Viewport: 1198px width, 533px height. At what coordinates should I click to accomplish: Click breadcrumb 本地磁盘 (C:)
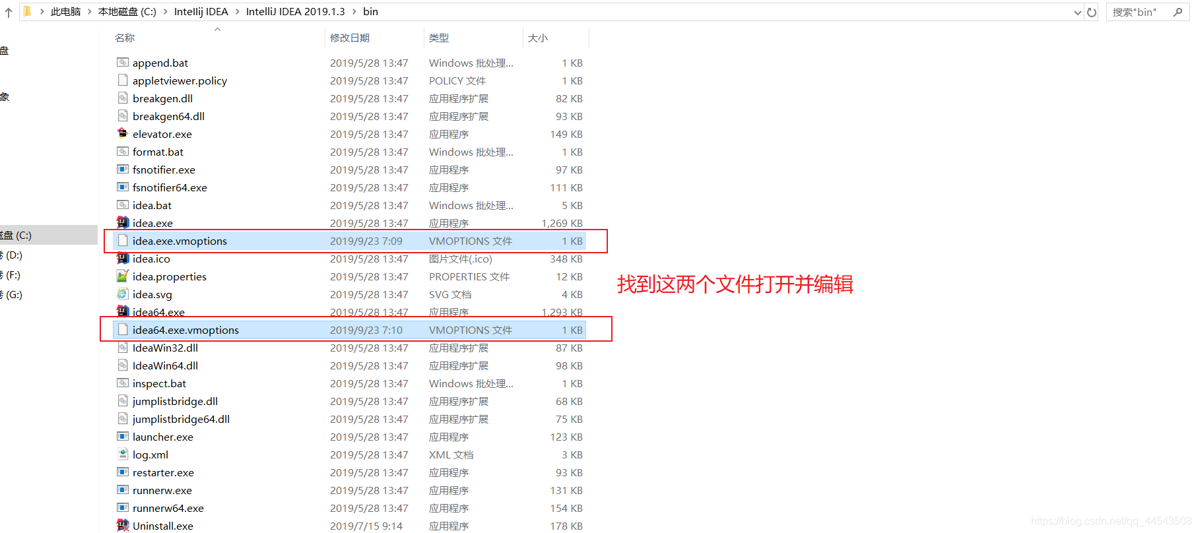point(127,12)
